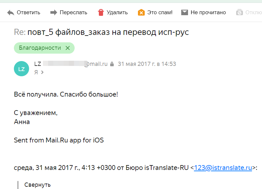The width and height of the screenshot is (262, 189).
Task: Click the orange spam icon
Action: click(141, 12)
